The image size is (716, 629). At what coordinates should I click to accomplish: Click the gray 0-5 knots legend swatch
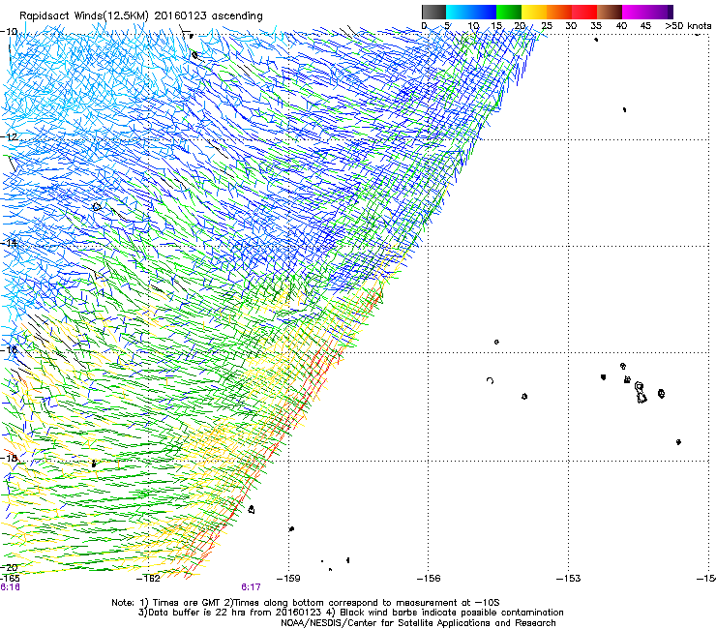(x=433, y=12)
